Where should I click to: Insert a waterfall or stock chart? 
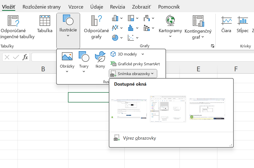click(x=147, y=18)
